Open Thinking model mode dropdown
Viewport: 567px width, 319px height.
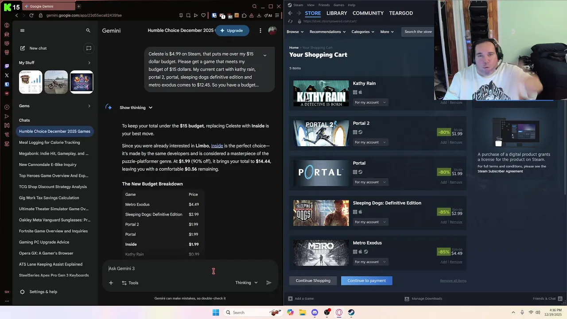(246, 283)
